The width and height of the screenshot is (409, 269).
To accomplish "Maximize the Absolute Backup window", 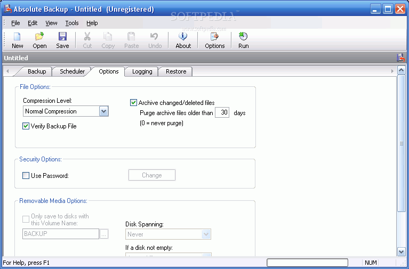I will pos(388,9).
